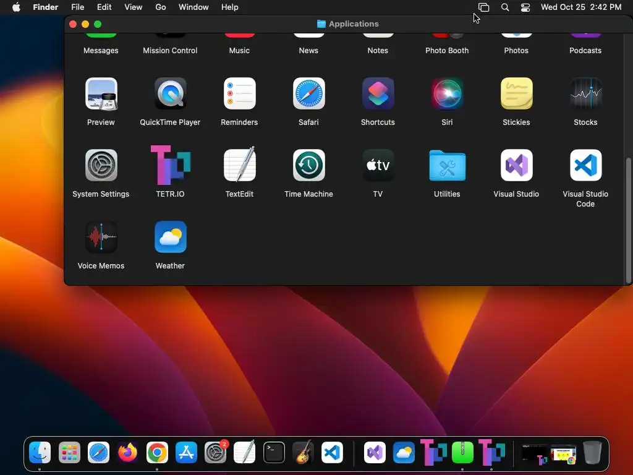Image resolution: width=633 pixels, height=475 pixels.
Task: Select the Apple TV app icon
Action: (378, 165)
